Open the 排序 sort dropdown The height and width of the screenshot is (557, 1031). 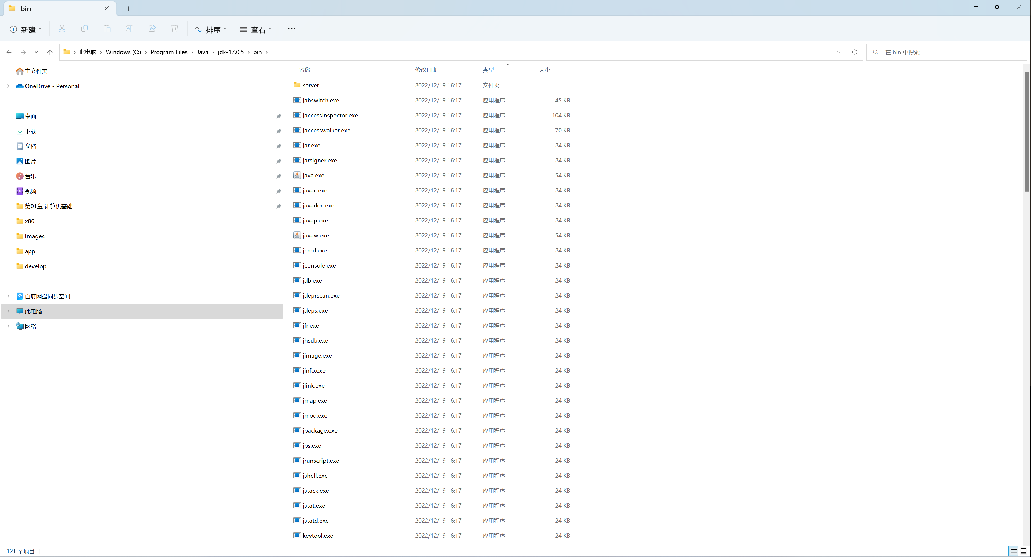pyautogui.click(x=211, y=29)
